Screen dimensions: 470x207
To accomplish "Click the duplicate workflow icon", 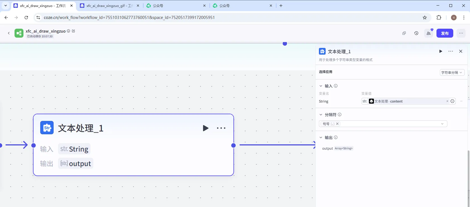I will (404, 33).
